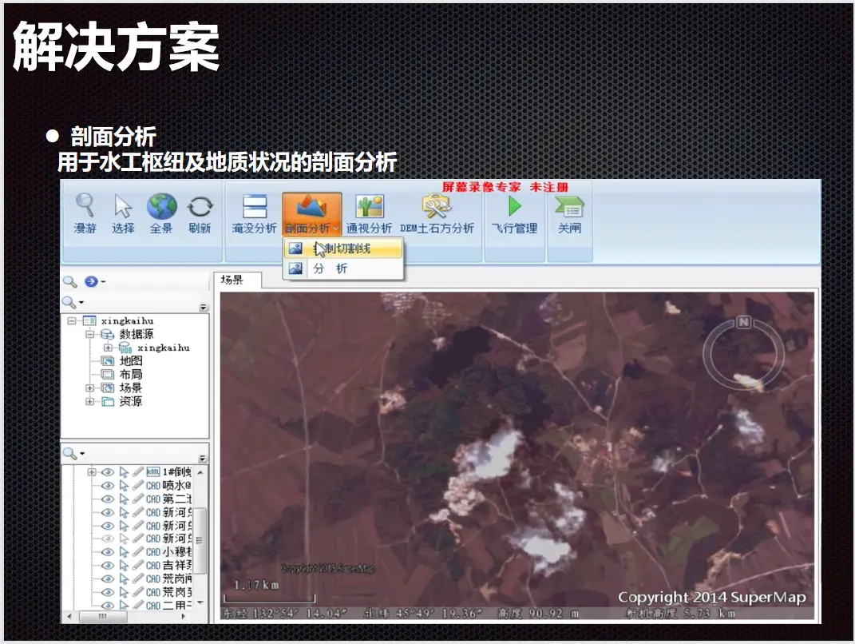Open DEM土石方分析 earthwork analysis
The image size is (855, 644).
[x=437, y=213]
